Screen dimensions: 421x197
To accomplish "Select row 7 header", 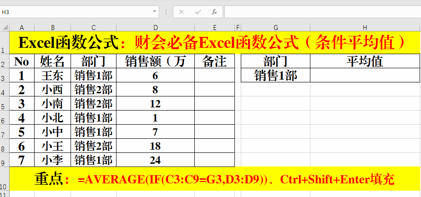I will 5,131.
